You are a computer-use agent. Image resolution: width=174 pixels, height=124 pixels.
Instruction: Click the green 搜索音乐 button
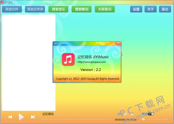click(x=58, y=9)
